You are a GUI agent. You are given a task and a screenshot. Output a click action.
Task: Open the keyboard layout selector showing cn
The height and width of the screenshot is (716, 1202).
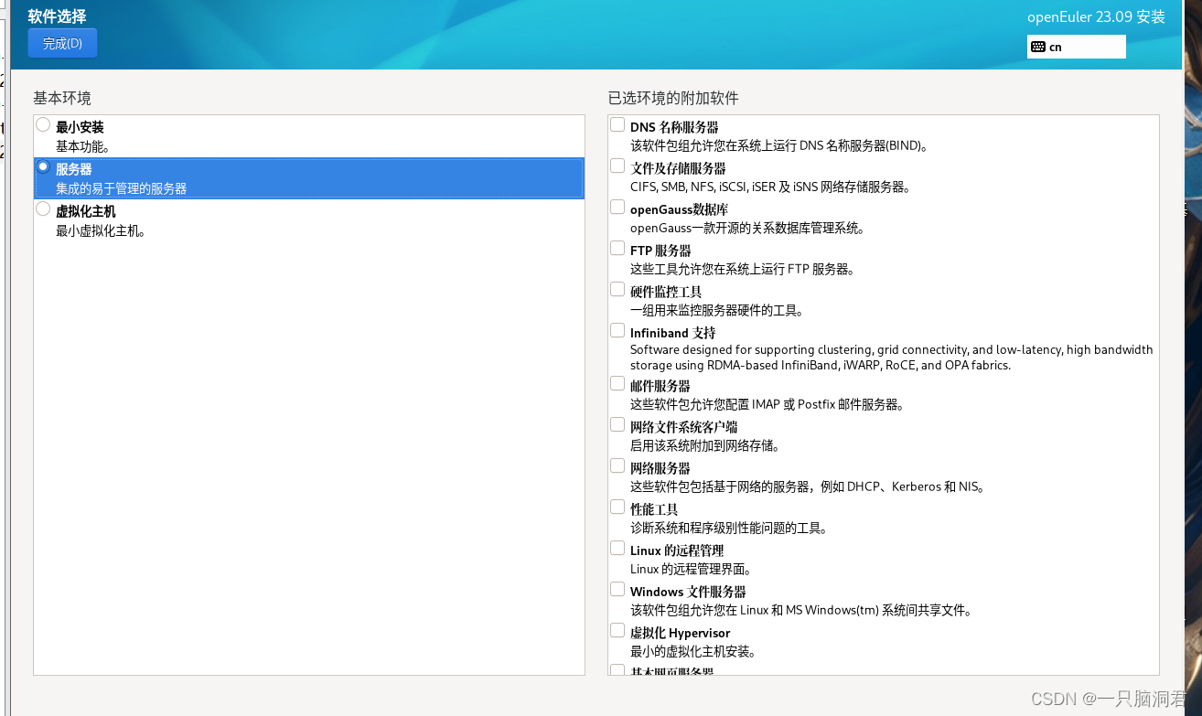[1076, 46]
